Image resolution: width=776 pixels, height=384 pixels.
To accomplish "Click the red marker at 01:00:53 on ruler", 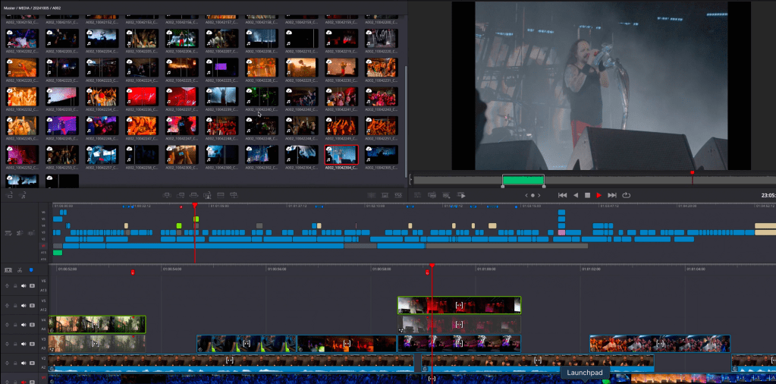I will pyautogui.click(x=133, y=272).
